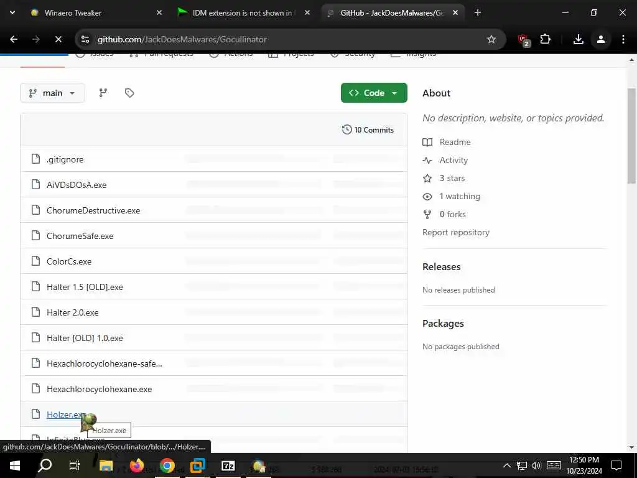This screenshot has height=478, width=637.
Task: Open the green Code dropdown
Action: click(x=374, y=93)
